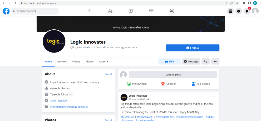Click the Search Facebook input field
The height and width of the screenshot is (121, 261).
pyautogui.click(x=35, y=11)
